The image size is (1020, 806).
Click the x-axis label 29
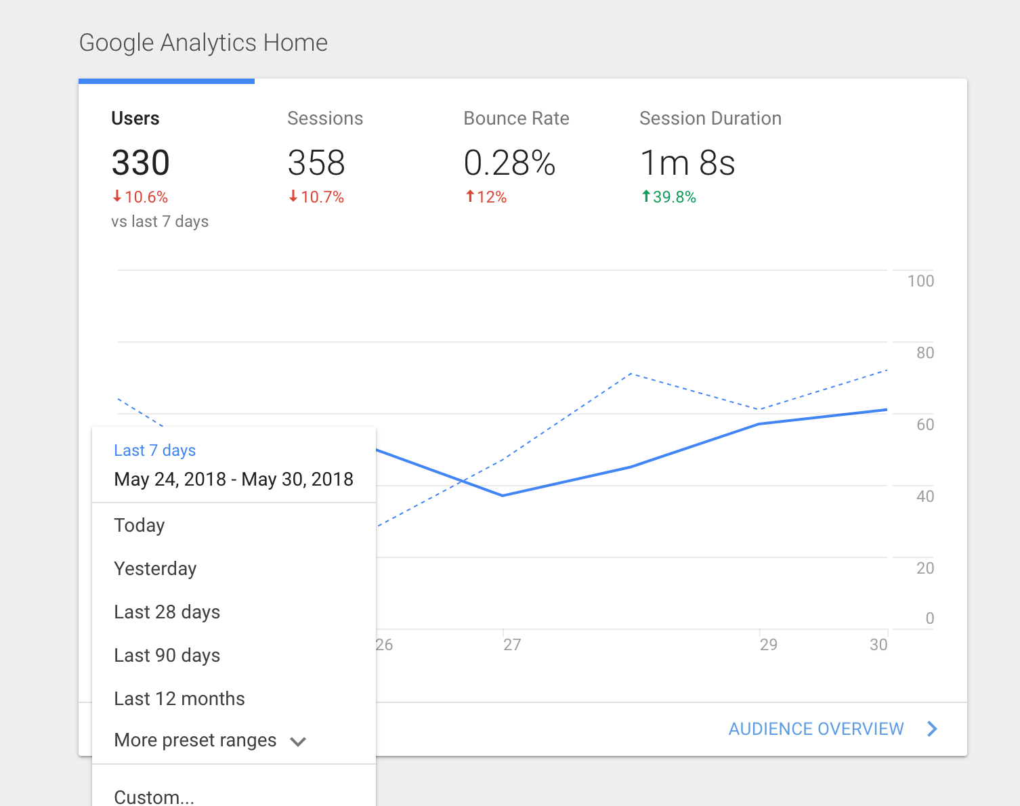769,645
